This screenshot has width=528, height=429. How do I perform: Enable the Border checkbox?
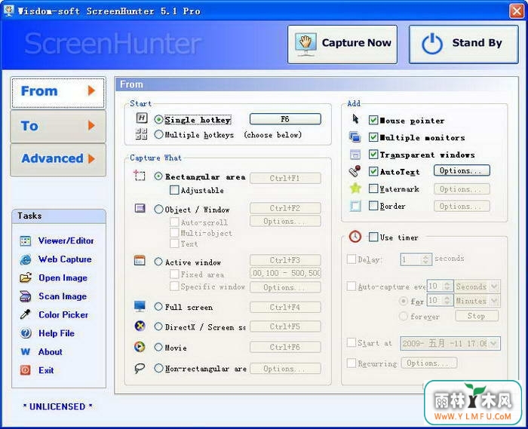[373, 206]
